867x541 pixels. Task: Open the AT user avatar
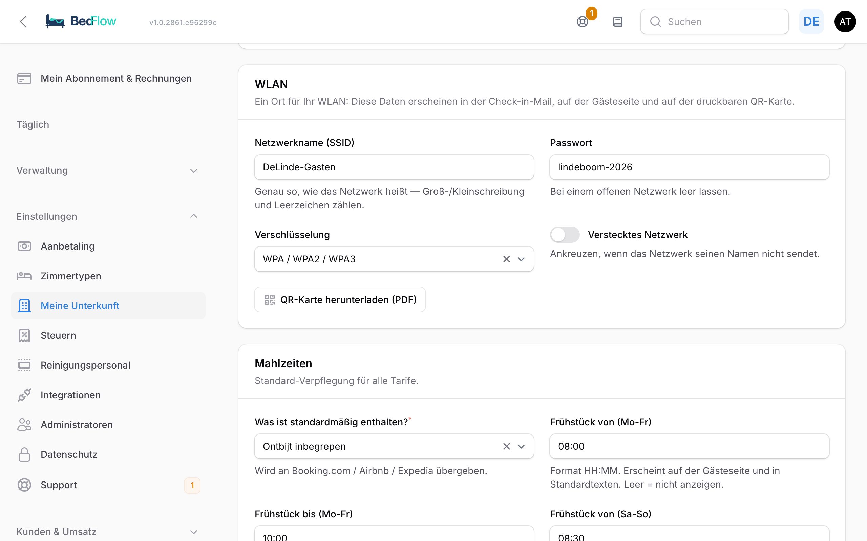click(x=845, y=22)
